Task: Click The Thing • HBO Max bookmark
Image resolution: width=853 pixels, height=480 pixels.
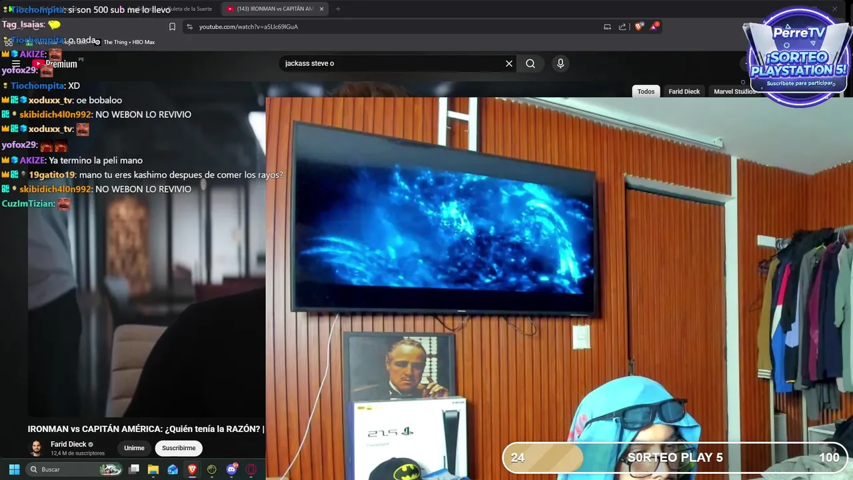Action: 124,42
